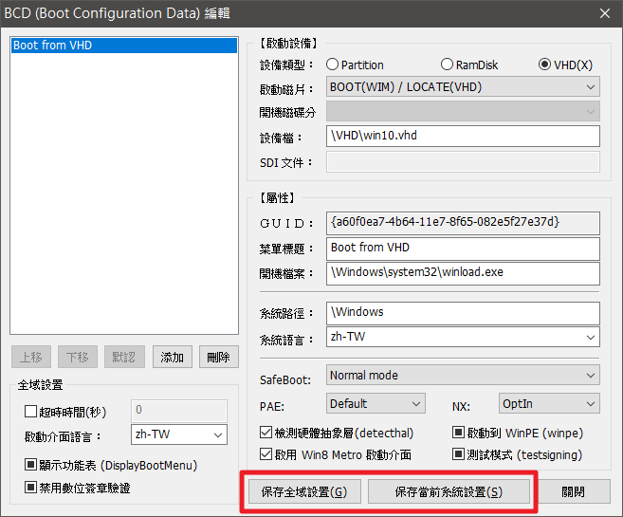The height and width of the screenshot is (517, 623).
Task: Choose the VHD(X) device type option
Action: (x=545, y=65)
